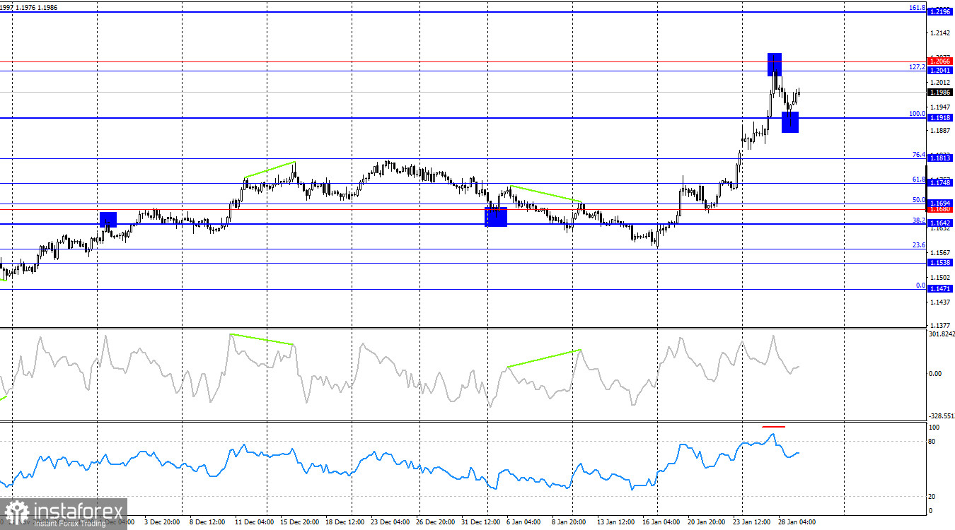This screenshot has height=530, width=955.
Task: Click the 301.8242 oscillator scale value
Action: [941, 334]
